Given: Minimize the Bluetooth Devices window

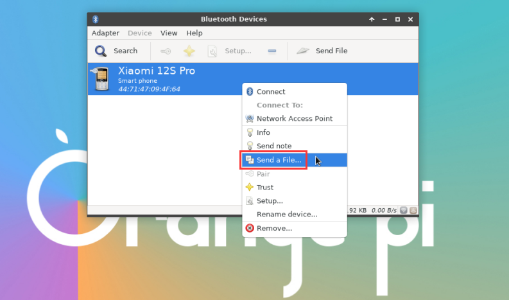Looking at the screenshot, I should (384, 19).
